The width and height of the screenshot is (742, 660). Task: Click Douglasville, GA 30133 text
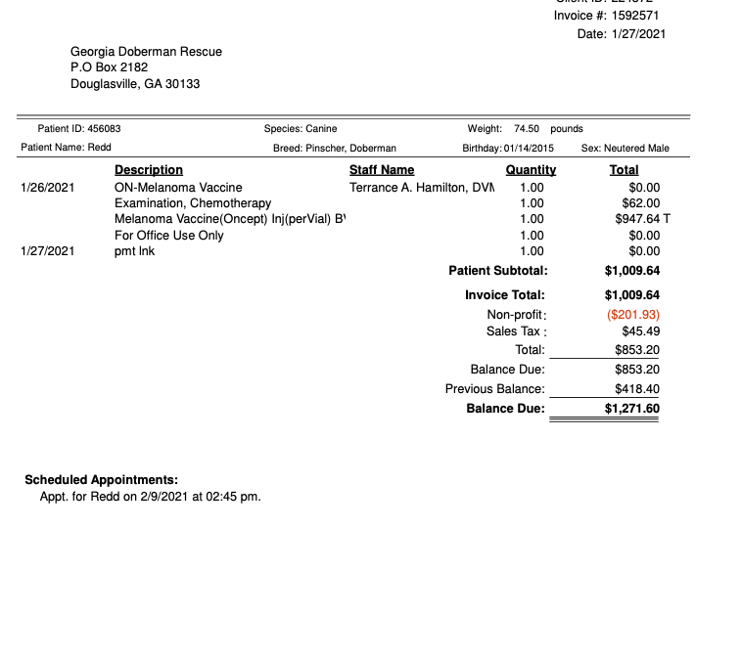[x=135, y=84]
